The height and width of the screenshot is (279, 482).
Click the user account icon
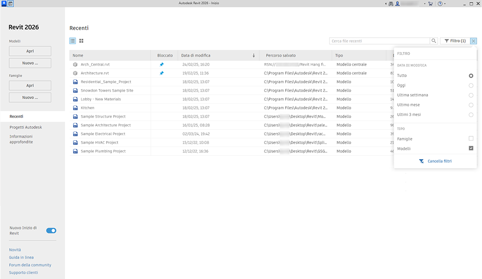coord(398,4)
